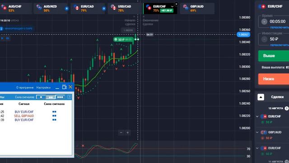Expand the last EUR/CHF deal
This screenshot has height=163, width=289.
pyautogui.click(x=257, y=148)
